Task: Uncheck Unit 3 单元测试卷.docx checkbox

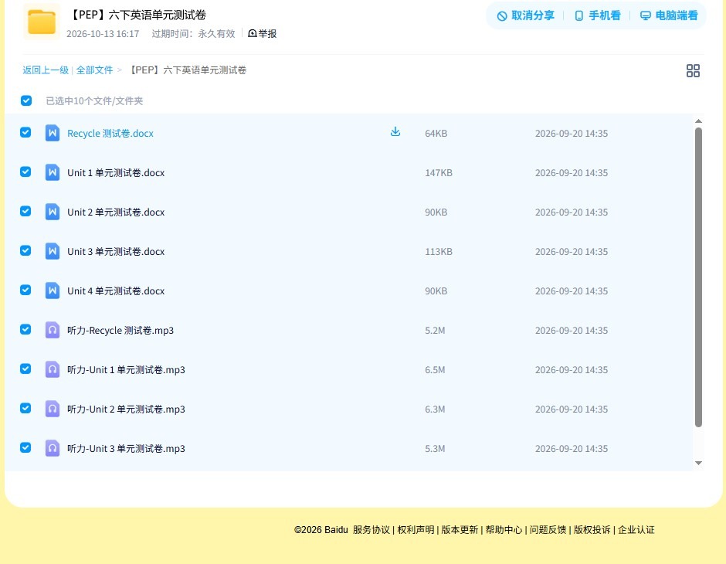Action: point(25,250)
